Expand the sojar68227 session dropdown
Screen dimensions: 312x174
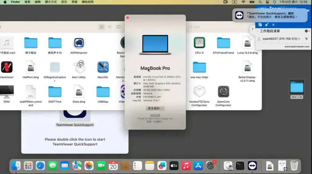pyautogui.click(x=299, y=39)
